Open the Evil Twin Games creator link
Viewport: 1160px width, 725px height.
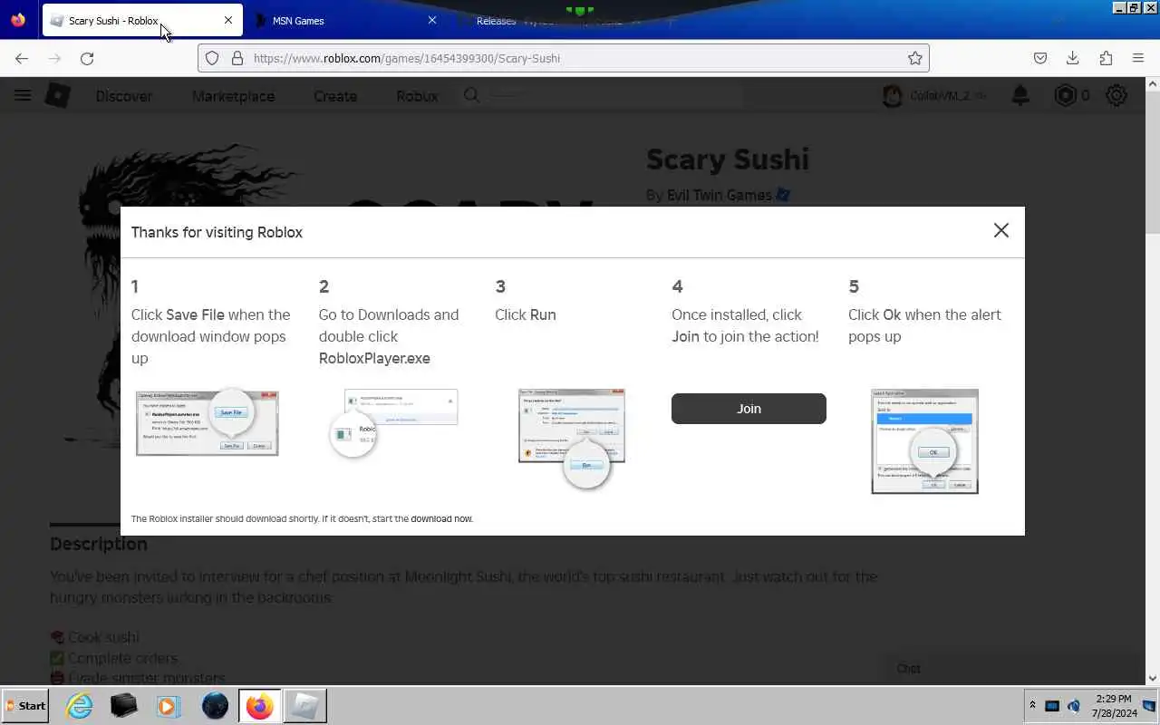pos(719,195)
